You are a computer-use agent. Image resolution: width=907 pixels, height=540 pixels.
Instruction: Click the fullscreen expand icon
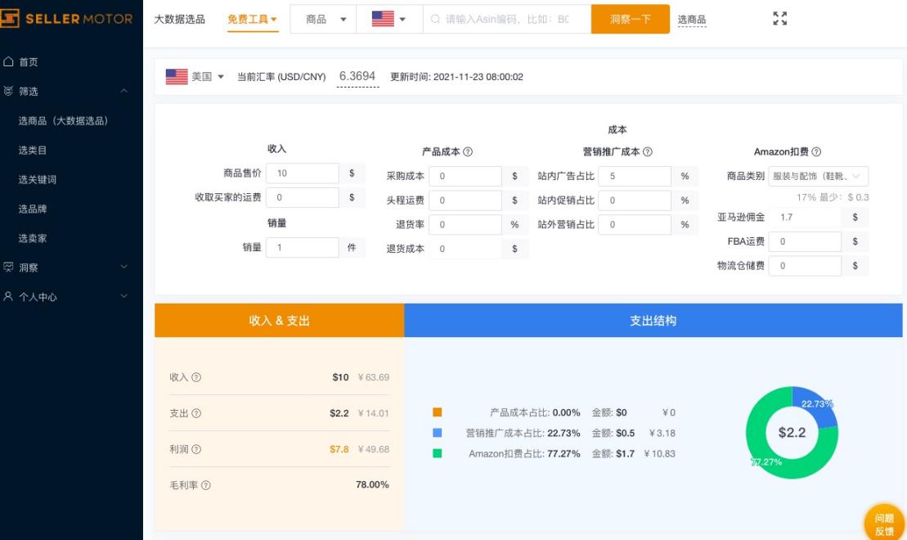coord(779,19)
